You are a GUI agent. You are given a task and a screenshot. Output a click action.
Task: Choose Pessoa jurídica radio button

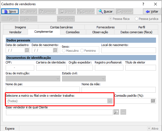point(136,19)
